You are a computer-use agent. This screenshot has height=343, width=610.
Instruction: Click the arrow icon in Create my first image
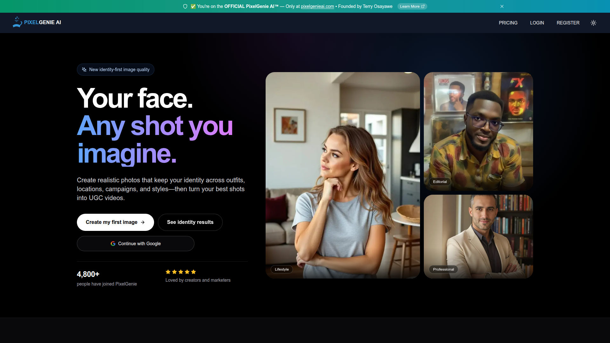click(143, 222)
